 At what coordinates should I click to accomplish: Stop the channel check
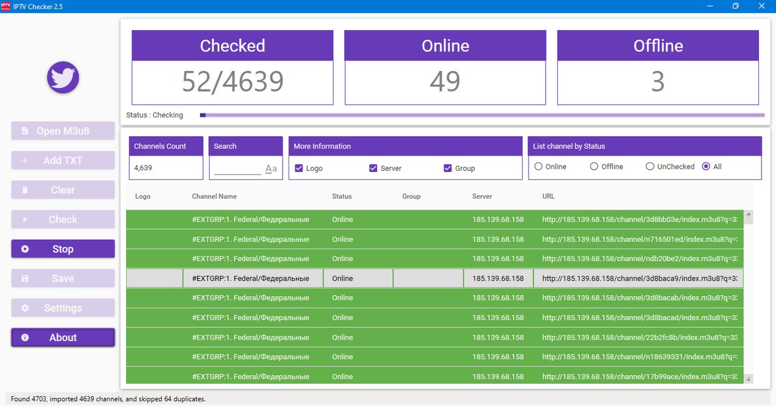(63, 249)
